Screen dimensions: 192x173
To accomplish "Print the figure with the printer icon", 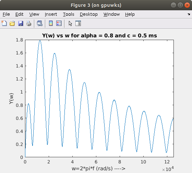I will coord(29,23).
